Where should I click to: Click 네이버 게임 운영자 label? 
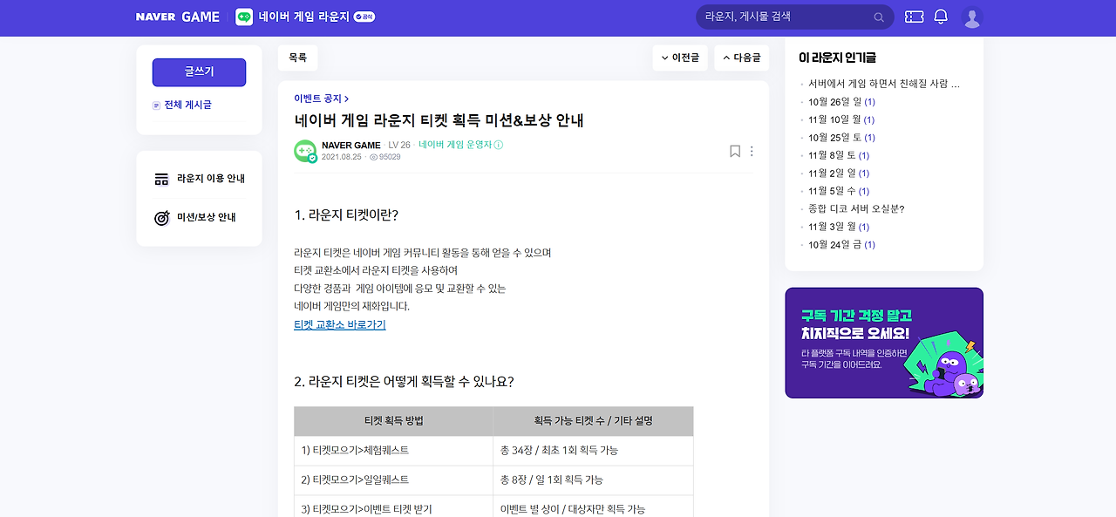click(x=455, y=145)
